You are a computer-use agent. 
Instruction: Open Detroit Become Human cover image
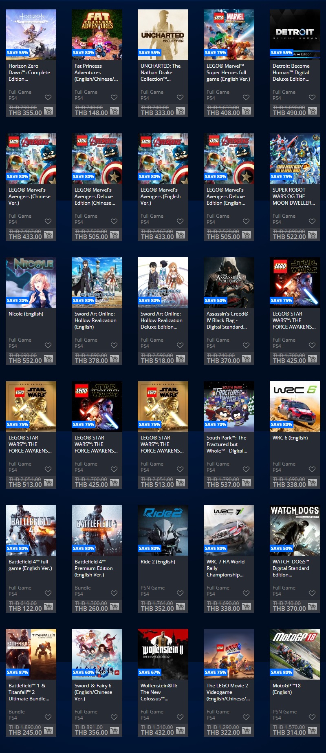(295, 35)
